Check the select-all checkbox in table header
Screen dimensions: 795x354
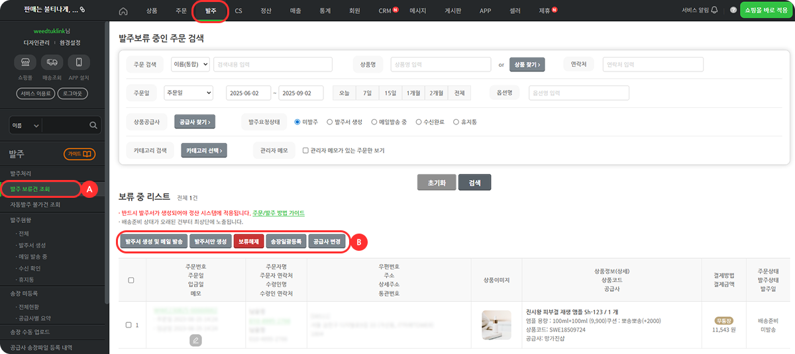[x=131, y=281]
